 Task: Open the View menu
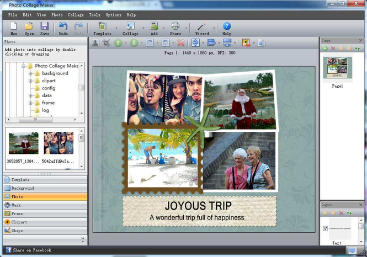[x=41, y=15]
